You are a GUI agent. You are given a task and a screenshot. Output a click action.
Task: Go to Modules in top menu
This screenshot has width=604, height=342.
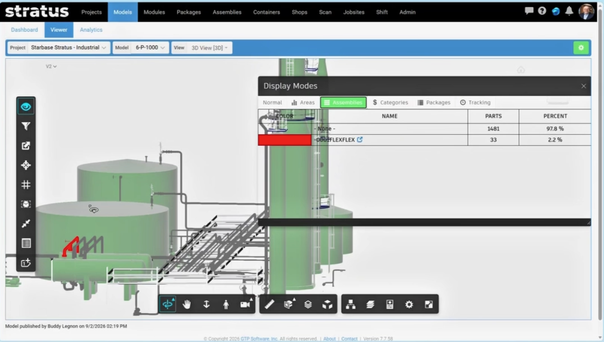(x=154, y=12)
